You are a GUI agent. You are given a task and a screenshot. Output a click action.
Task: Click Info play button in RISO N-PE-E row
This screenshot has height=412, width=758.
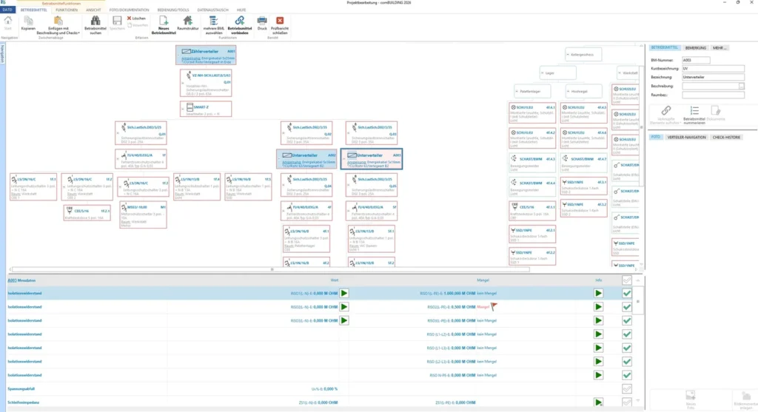coord(598,375)
